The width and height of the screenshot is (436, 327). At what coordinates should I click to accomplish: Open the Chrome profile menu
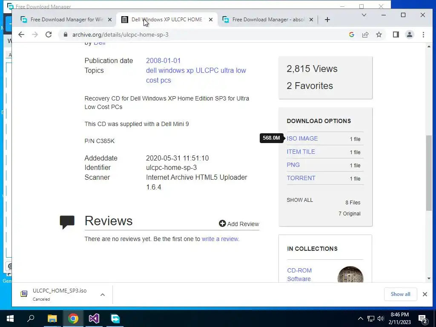coord(409,34)
